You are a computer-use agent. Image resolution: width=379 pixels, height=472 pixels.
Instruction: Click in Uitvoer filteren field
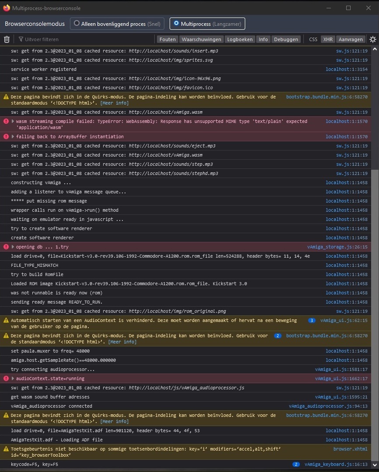pos(86,39)
